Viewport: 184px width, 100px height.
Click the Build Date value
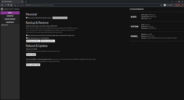click(x=151, y=27)
